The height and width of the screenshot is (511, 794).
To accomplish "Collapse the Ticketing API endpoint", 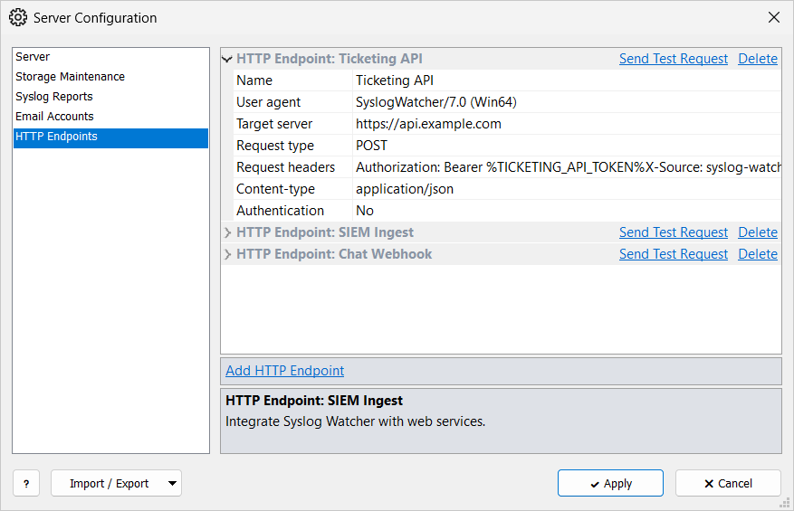I will pyautogui.click(x=227, y=59).
